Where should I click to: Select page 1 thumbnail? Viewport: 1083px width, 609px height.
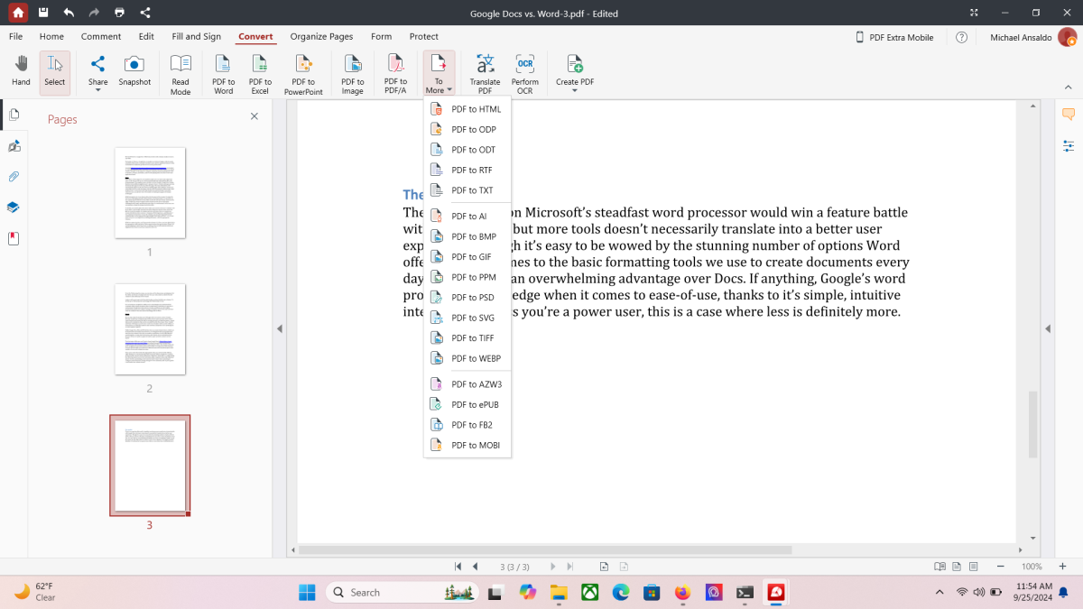150,193
